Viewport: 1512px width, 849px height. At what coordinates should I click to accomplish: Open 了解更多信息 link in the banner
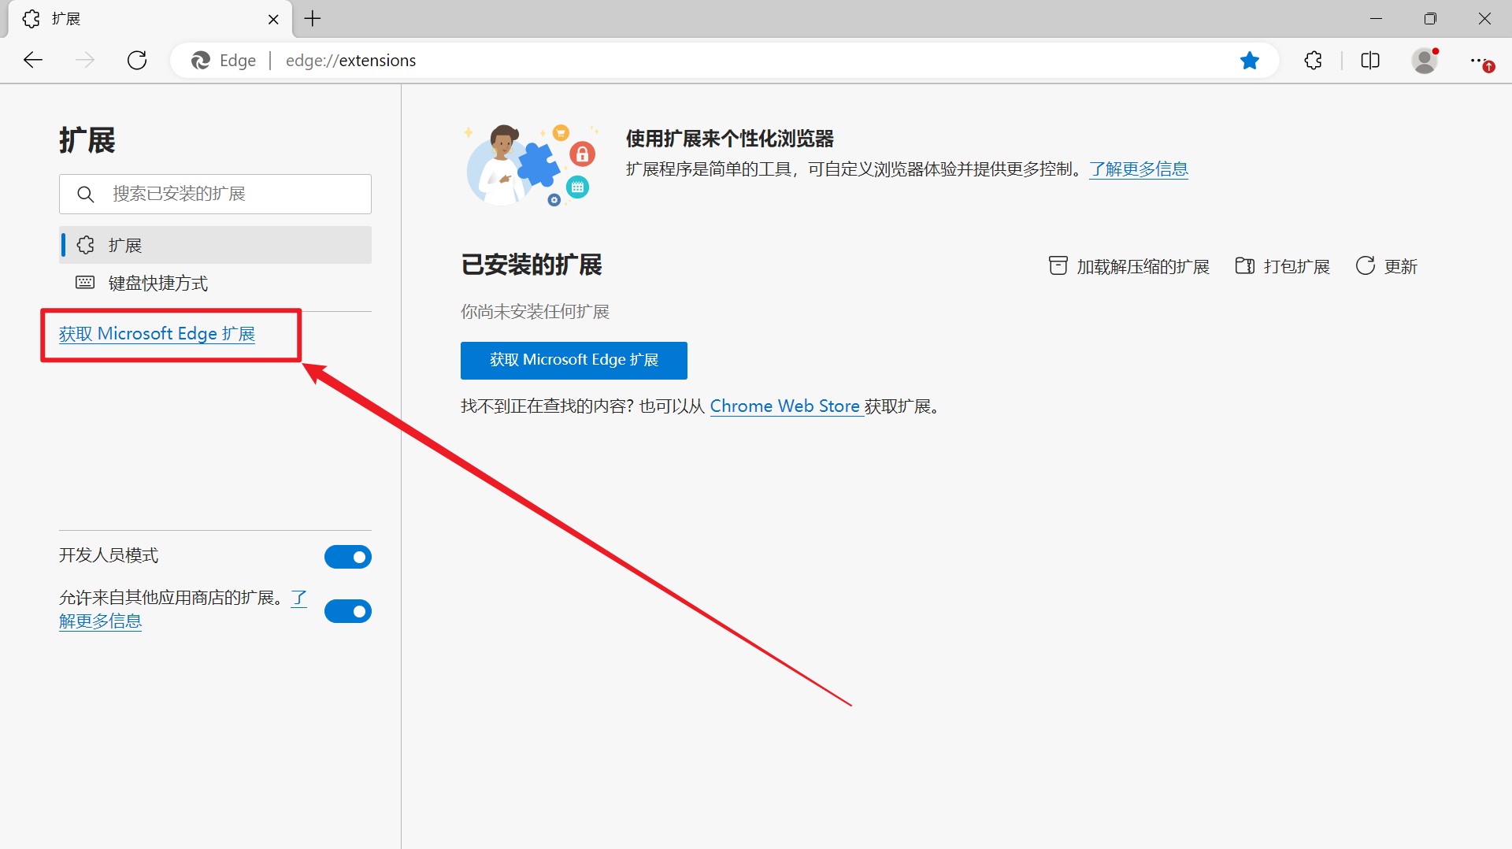[1139, 169]
